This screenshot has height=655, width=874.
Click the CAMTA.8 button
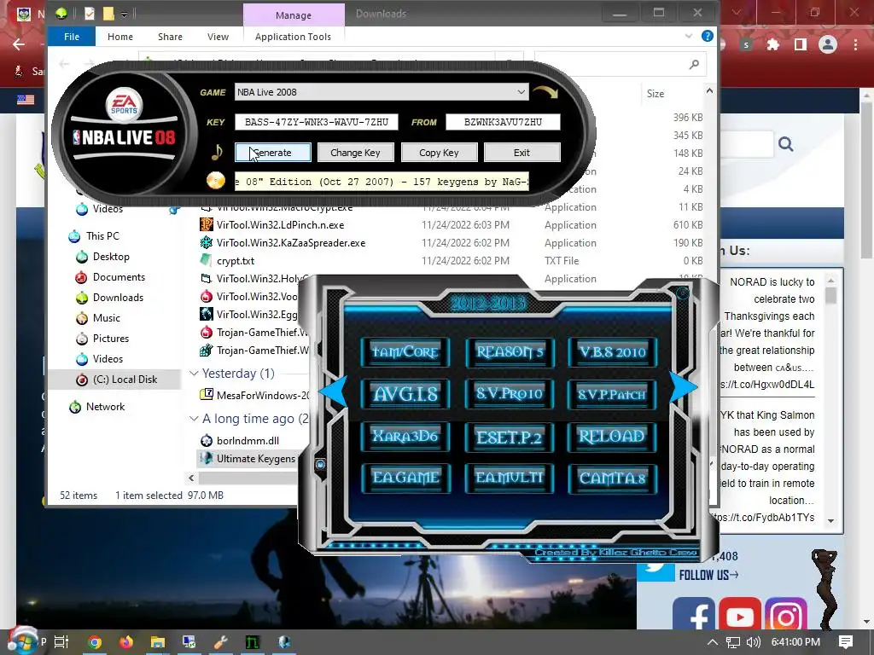click(612, 478)
